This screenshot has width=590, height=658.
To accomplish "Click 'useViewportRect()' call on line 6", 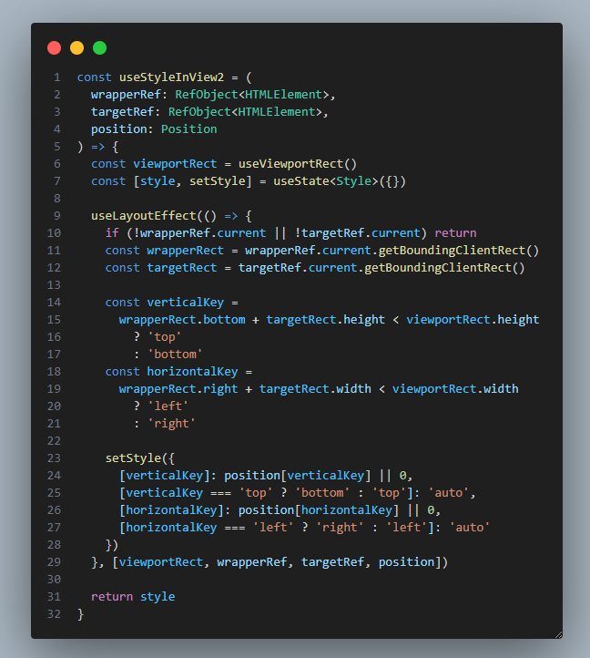I will pyautogui.click(x=298, y=164).
